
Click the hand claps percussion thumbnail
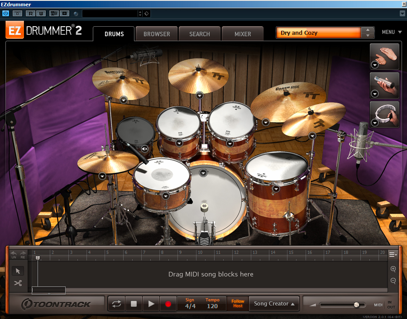click(x=384, y=56)
